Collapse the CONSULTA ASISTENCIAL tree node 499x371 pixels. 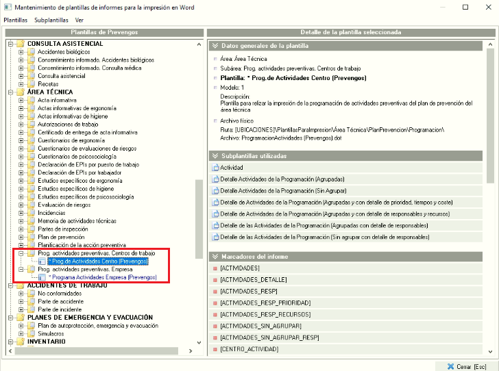10,44
